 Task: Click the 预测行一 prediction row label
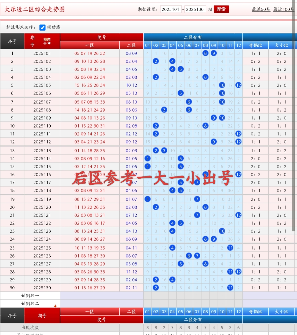tap(30, 295)
